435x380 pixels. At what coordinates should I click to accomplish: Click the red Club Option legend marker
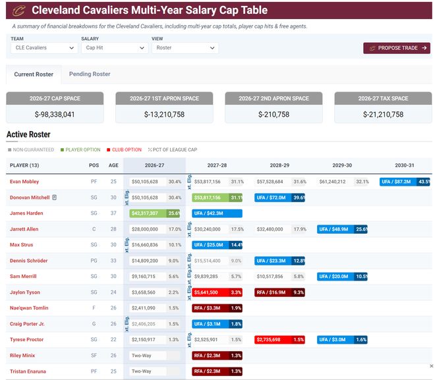pyautogui.click(x=109, y=149)
